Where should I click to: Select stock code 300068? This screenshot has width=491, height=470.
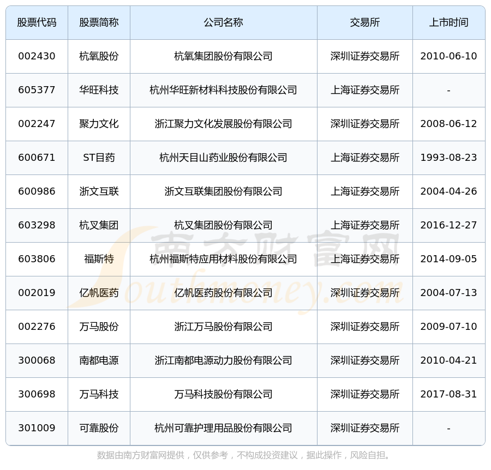coord(37,360)
